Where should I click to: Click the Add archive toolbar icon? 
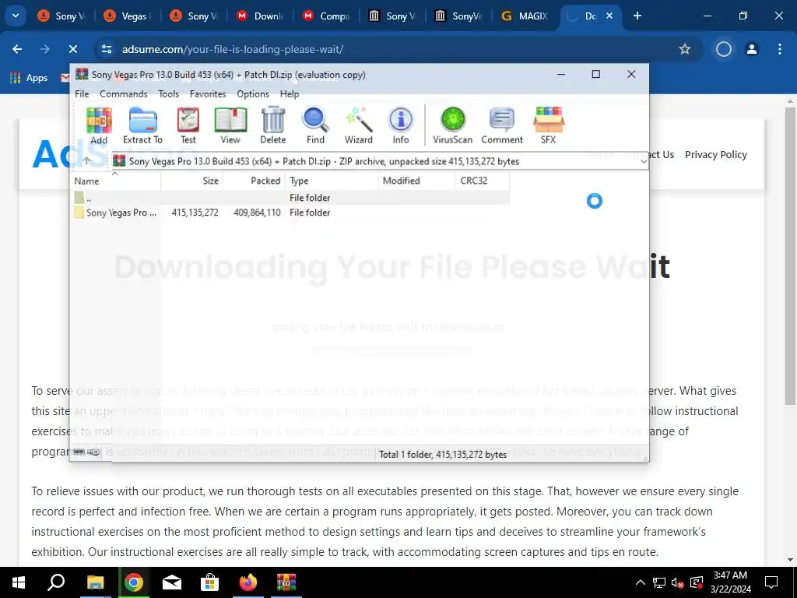[x=99, y=125]
